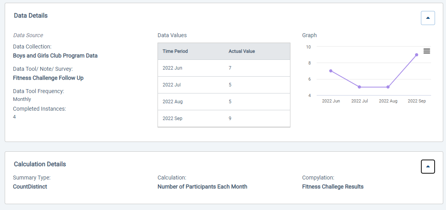Select the 2022 Sep graph data point
Screen dimensions: 446x210
pyautogui.click(x=417, y=55)
